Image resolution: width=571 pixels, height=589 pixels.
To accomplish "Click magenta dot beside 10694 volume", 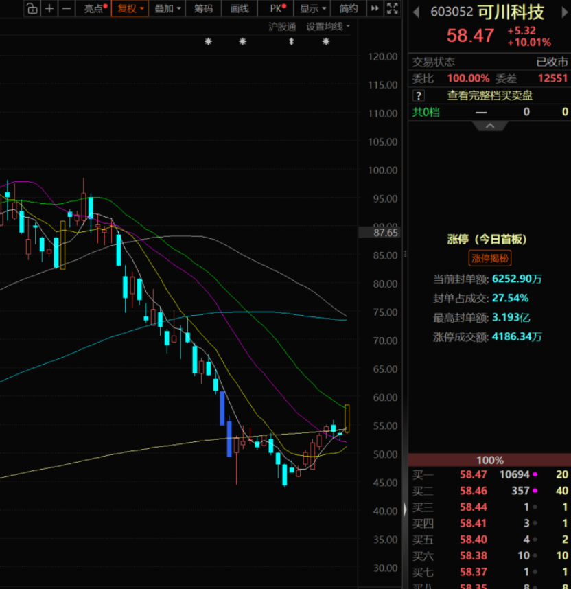I will pyautogui.click(x=535, y=474).
